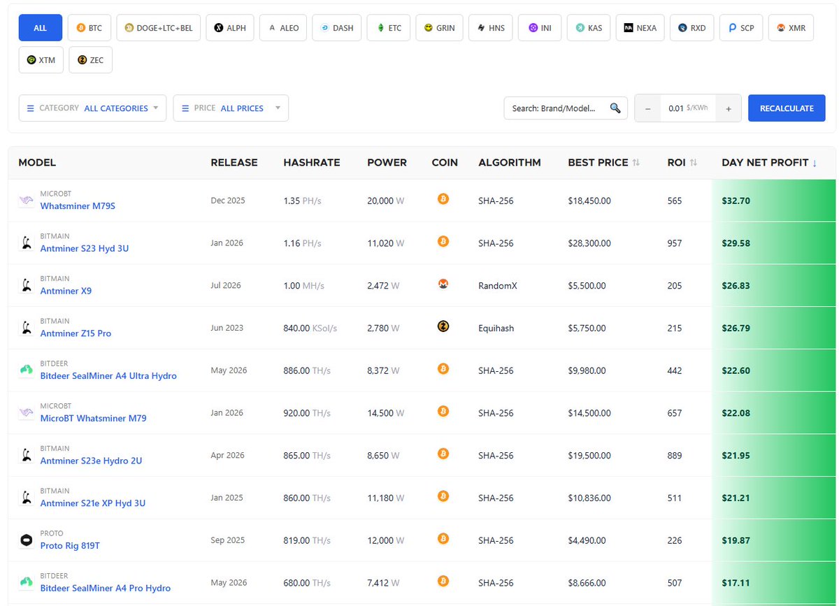Image resolution: width=839 pixels, height=606 pixels.
Task: Open Bitdeer SealMiner A4 Ultra Hydro link
Action: pos(108,376)
